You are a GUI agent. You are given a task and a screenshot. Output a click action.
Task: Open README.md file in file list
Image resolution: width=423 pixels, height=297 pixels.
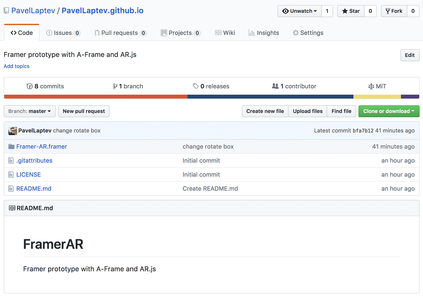(34, 189)
